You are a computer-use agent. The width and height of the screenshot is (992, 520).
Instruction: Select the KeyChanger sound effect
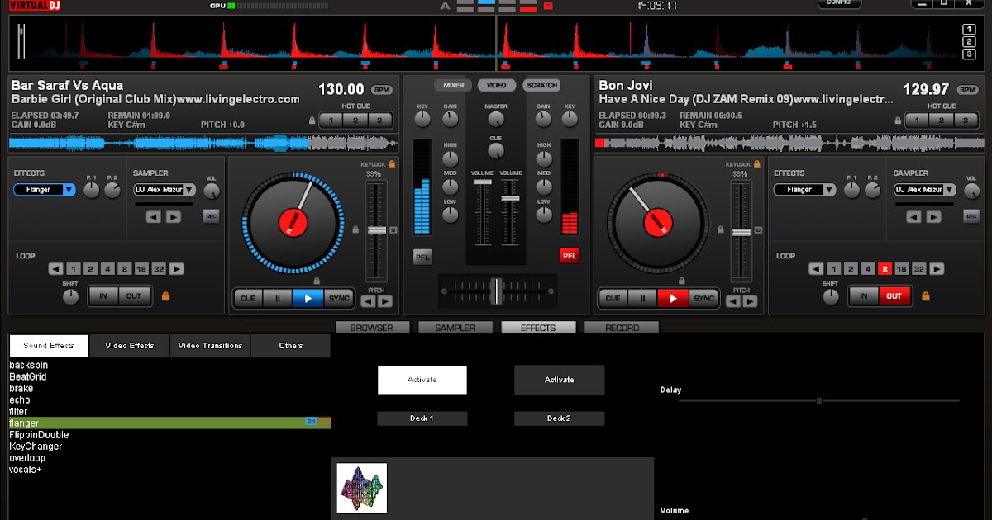point(169,447)
